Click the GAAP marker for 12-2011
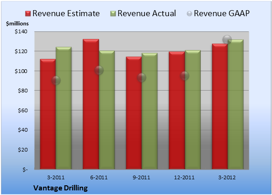This screenshot has height=195, width=272. 185,76
